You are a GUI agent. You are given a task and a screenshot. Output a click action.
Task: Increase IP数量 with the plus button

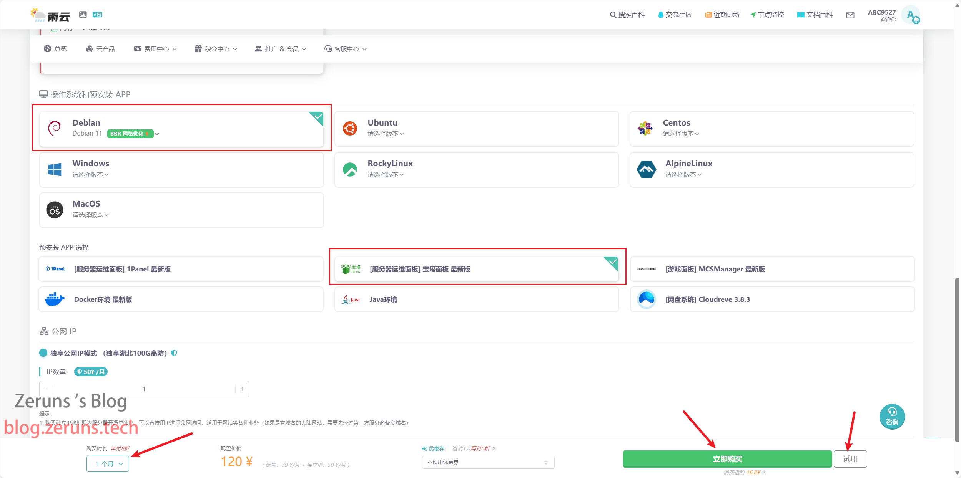242,389
